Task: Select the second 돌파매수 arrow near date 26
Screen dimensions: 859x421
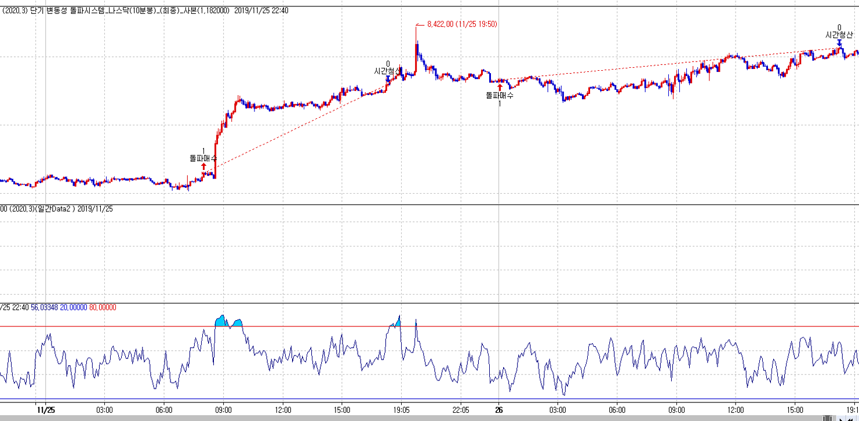Action: pyautogui.click(x=500, y=87)
